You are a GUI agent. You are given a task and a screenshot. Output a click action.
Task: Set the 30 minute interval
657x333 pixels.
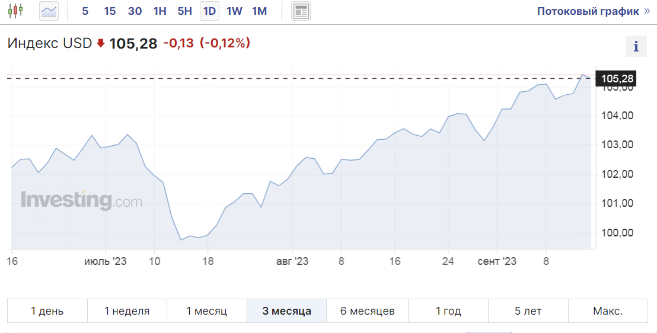click(135, 11)
